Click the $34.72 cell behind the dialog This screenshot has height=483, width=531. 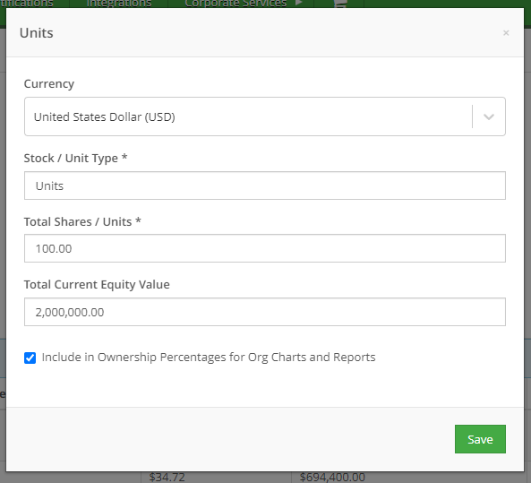167,478
